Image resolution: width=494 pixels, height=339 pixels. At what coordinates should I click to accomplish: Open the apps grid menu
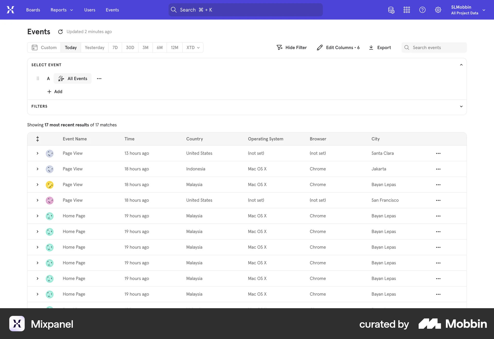click(407, 10)
